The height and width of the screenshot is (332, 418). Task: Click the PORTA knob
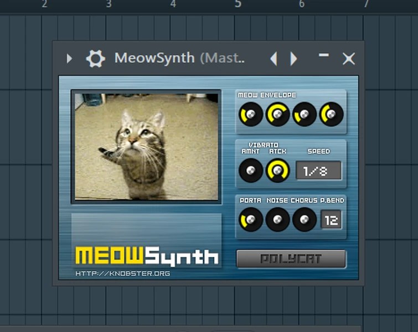click(x=251, y=220)
